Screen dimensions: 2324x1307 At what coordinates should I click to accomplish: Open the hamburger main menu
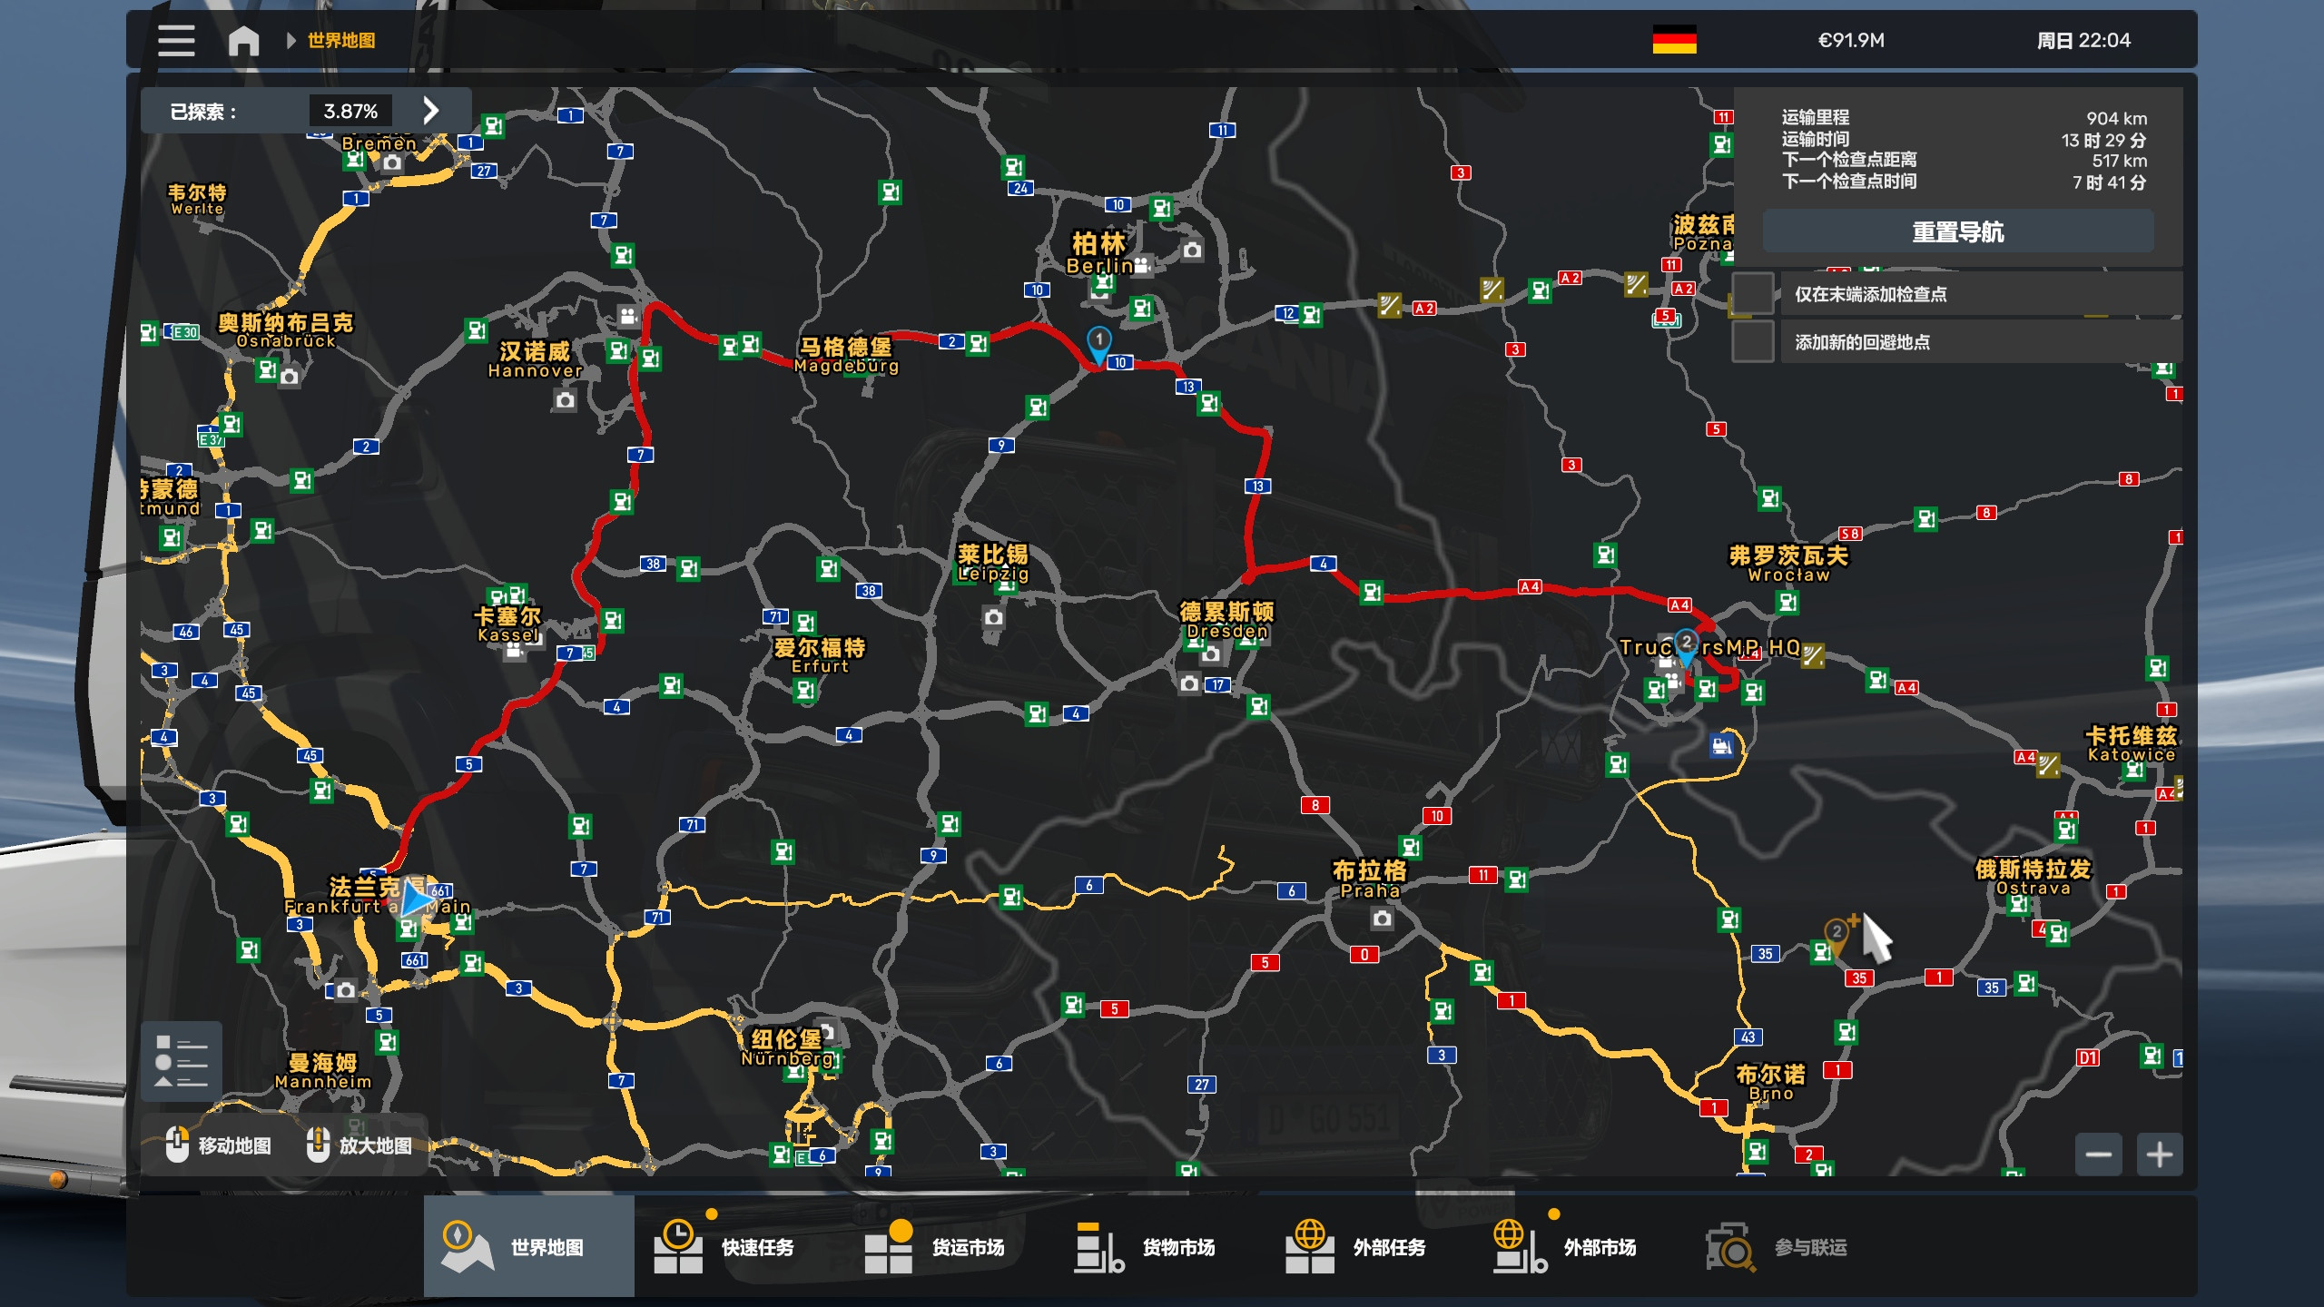click(x=176, y=40)
